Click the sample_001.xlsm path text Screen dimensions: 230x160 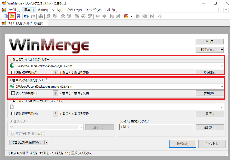[x=44, y=66]
